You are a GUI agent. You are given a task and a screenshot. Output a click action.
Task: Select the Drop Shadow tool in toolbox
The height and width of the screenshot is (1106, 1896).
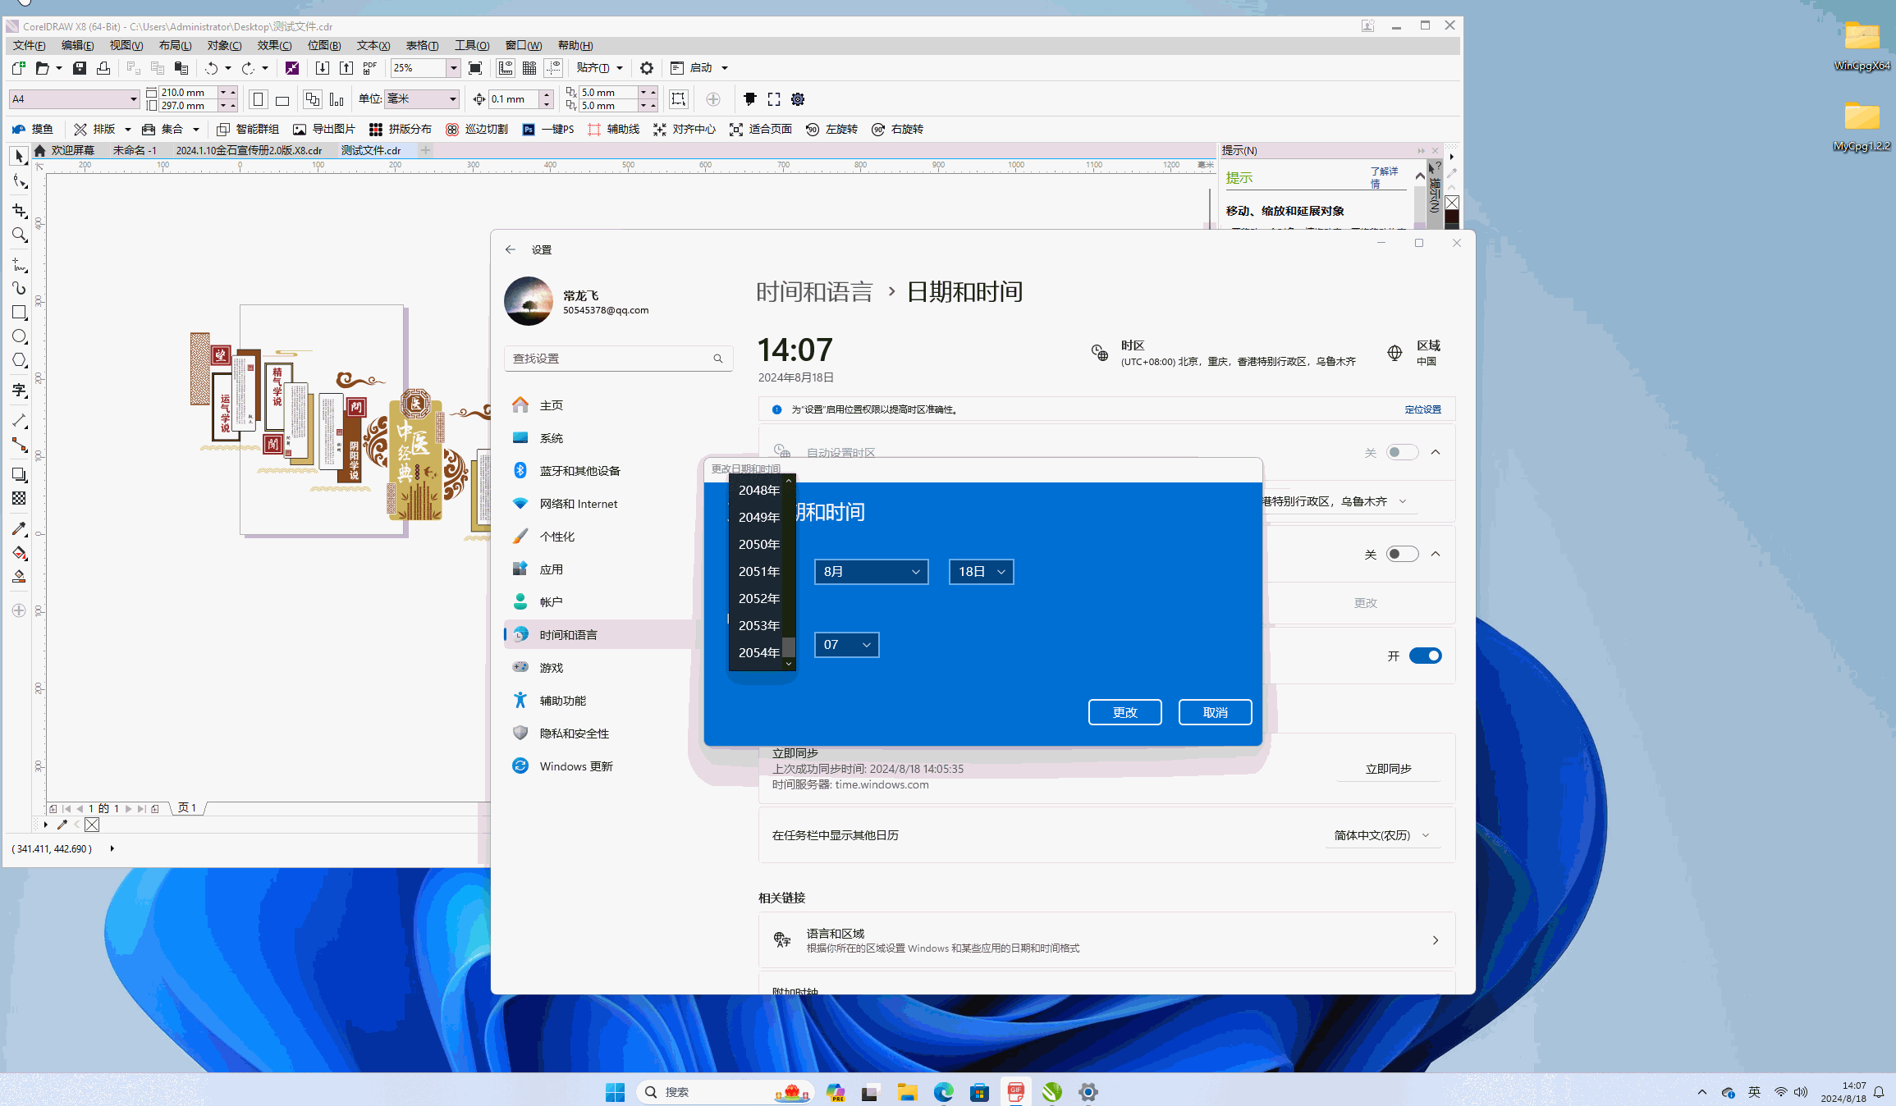(20, 475)
